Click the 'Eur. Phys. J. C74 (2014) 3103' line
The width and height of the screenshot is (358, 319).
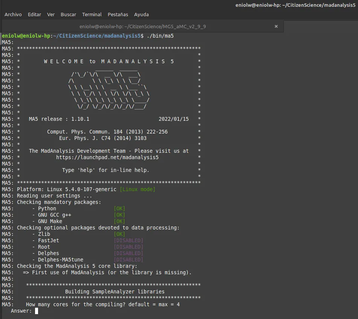(103, 138)
